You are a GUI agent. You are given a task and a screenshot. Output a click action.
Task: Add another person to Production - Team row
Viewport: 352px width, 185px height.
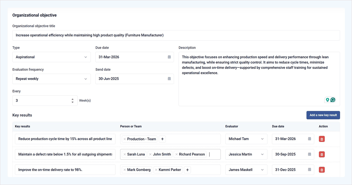pos(162,139)
